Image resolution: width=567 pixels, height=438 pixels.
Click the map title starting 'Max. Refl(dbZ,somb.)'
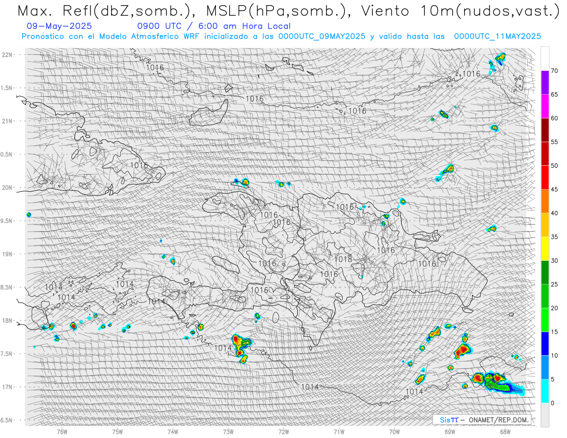pos(288,11)
